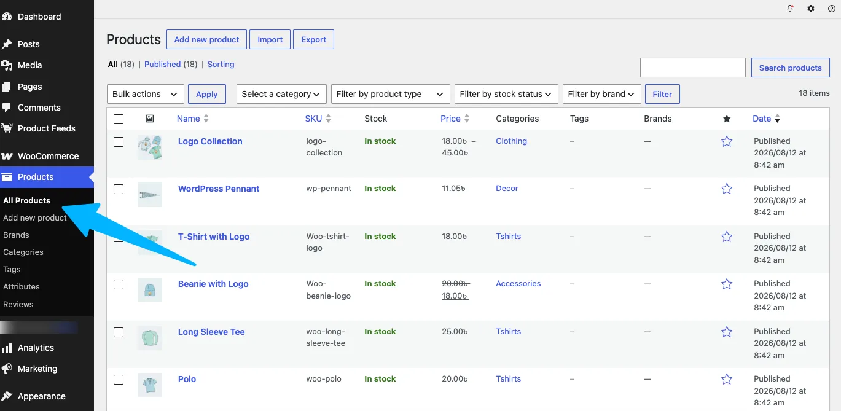Check the Beanie with Logo row checkbox

tap(119, 284)
